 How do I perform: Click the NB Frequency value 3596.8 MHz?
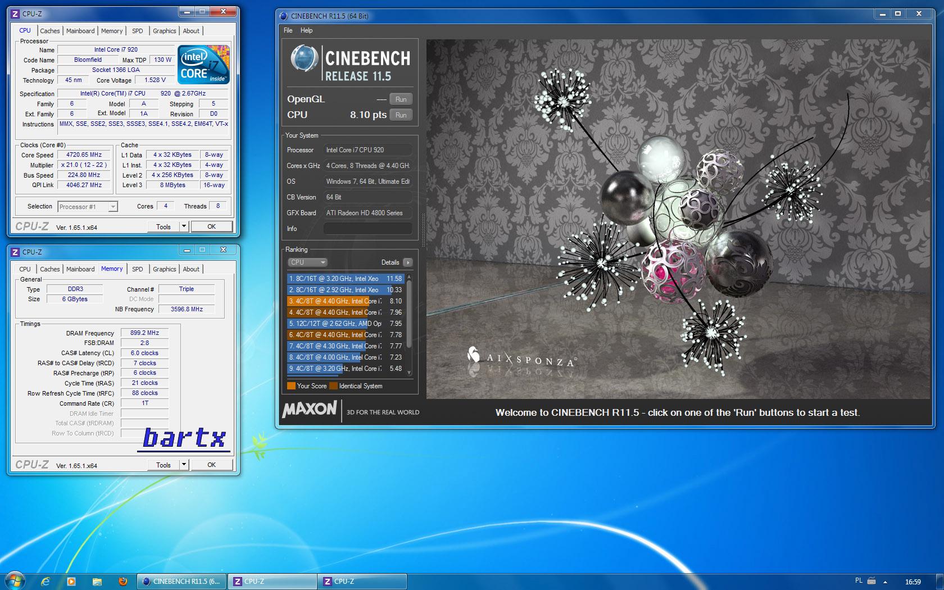coord(187,309)
